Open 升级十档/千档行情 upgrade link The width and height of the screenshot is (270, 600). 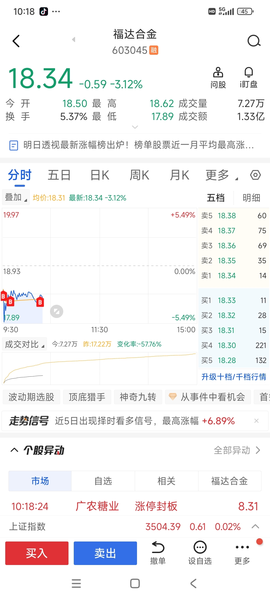[x=234, y=377]
